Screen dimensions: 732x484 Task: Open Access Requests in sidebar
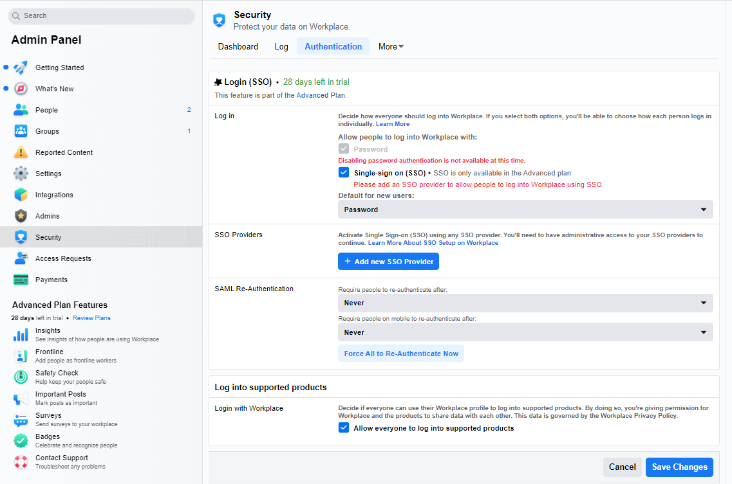(x=101, y=258)
